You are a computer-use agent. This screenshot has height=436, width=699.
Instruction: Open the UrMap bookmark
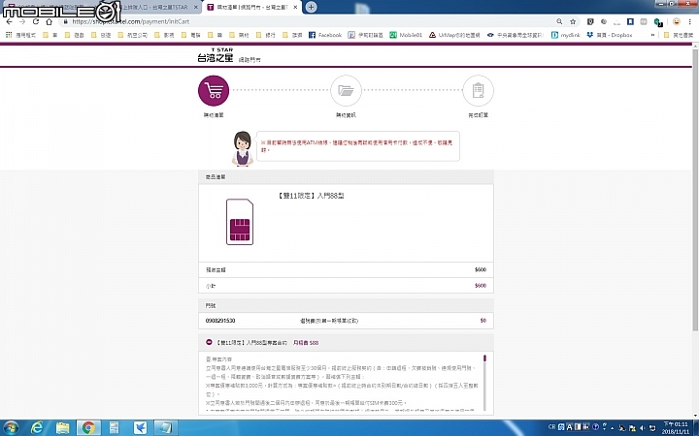pos(454,35)
